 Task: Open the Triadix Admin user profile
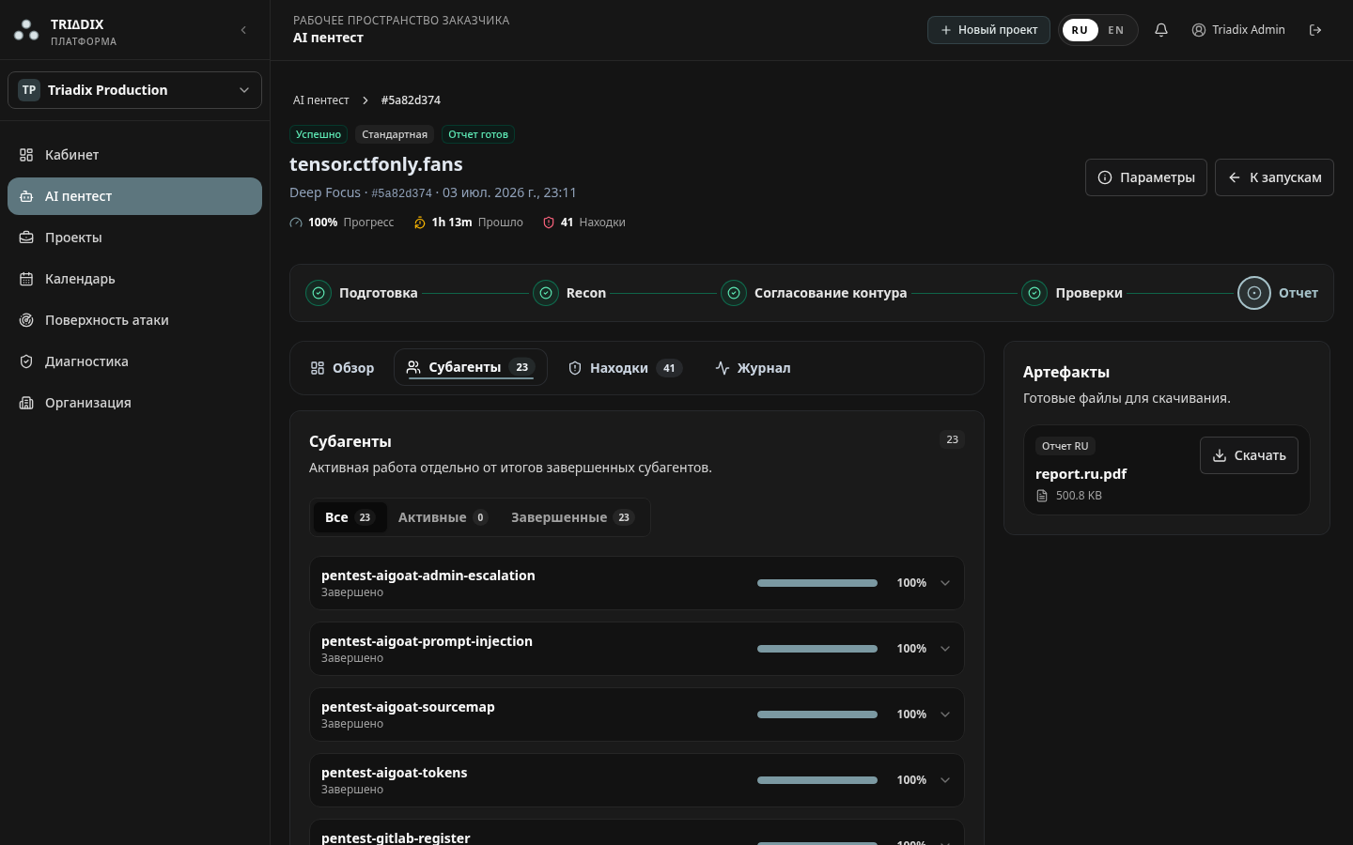1238,30
